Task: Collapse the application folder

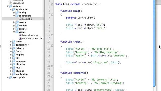Action: coord(11,9)
